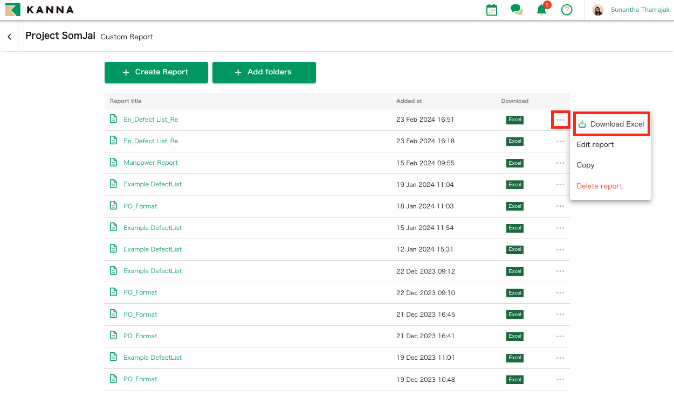Click the document icon beside Manpower Report

click(113, 163)
